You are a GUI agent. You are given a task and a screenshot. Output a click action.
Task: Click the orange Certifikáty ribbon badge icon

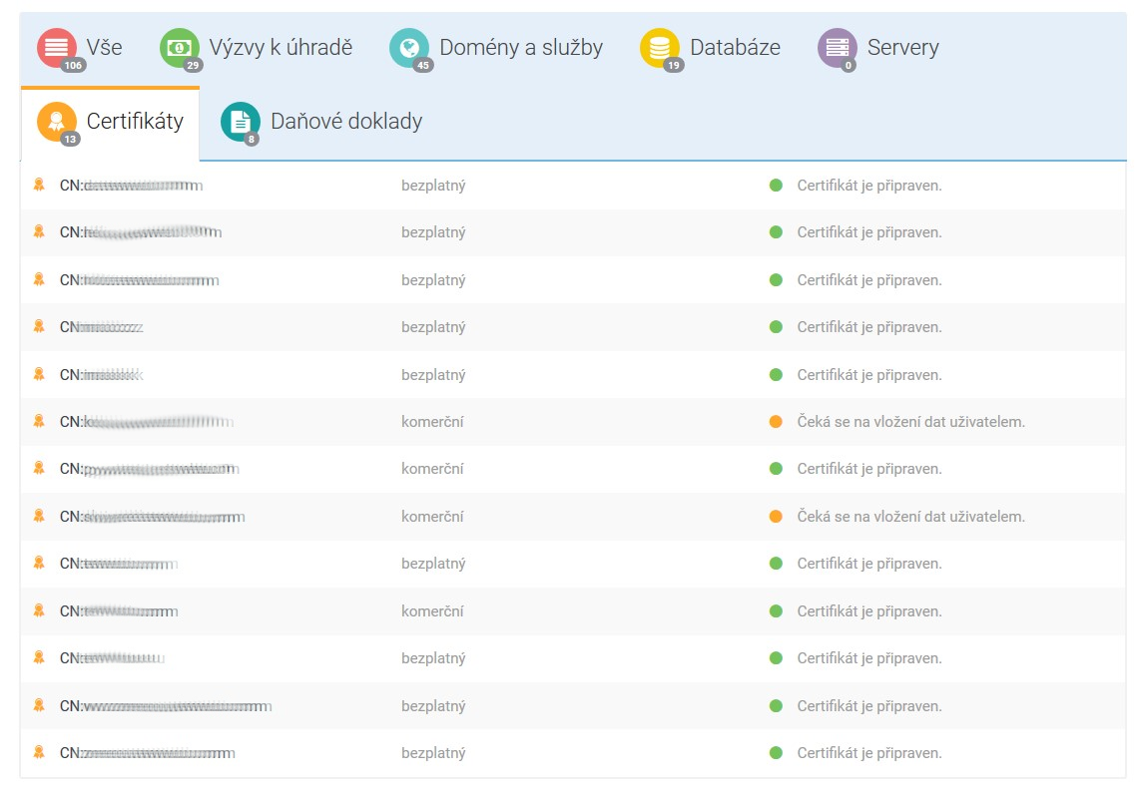(x=56, y=122)
